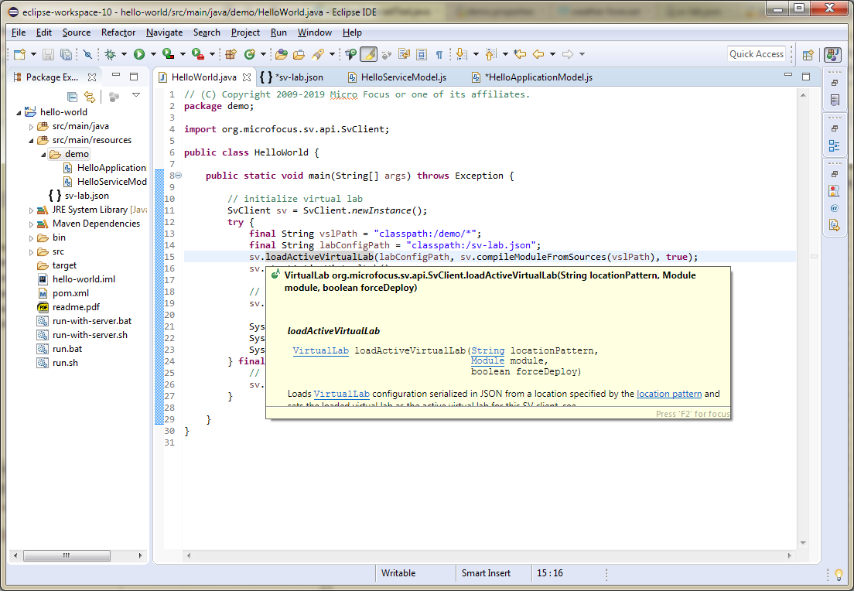Toggle Link with Editor in Package Explorer
Screen dimensions: 854x591
(89, 97)
